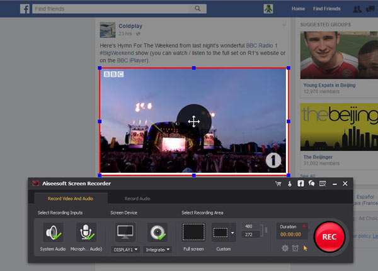The width and height of the screenshot is (378, 271).
Task: Open Find Friends link in Facebook header
Action: coord(326,9)
